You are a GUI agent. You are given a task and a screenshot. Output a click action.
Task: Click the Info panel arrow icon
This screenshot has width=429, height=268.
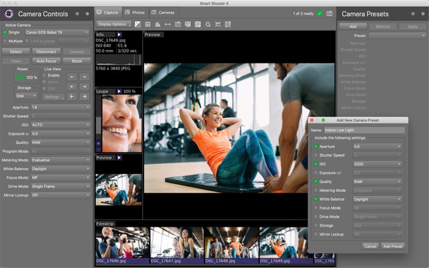119,34
